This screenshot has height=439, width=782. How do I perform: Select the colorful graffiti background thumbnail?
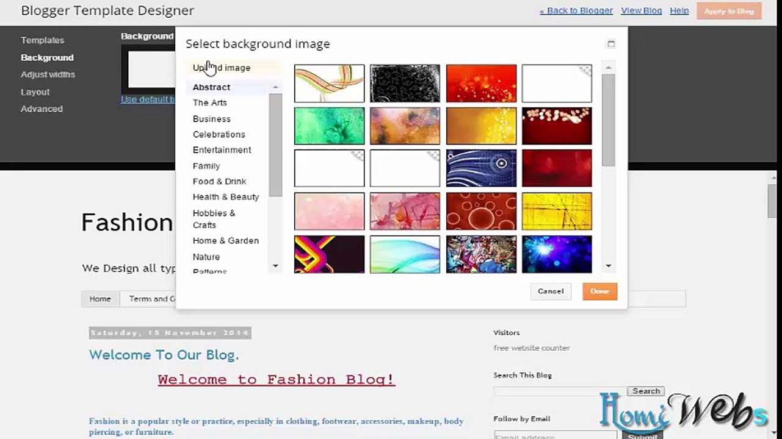click(x=481, y=254)
